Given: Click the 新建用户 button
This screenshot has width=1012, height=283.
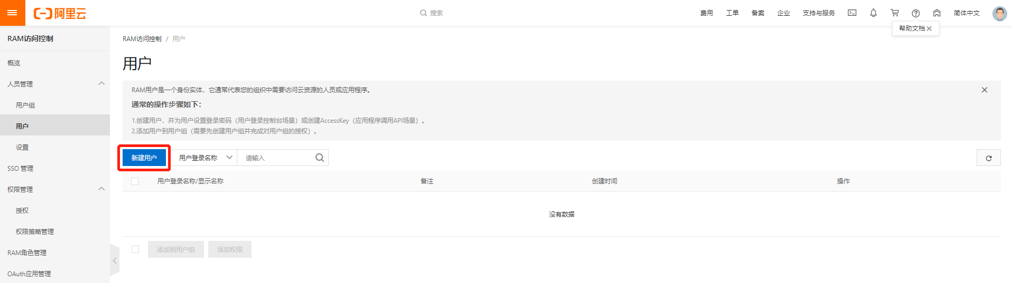Looking at the screenshot, I should click(144, 158).
